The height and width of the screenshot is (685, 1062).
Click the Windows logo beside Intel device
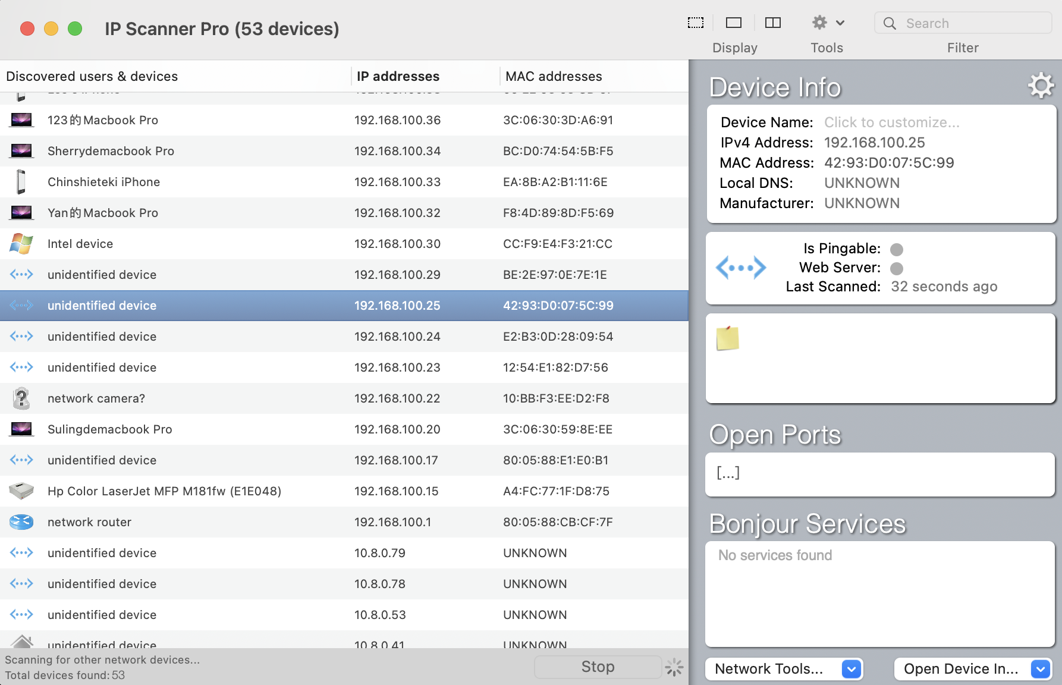click(21, 244)
